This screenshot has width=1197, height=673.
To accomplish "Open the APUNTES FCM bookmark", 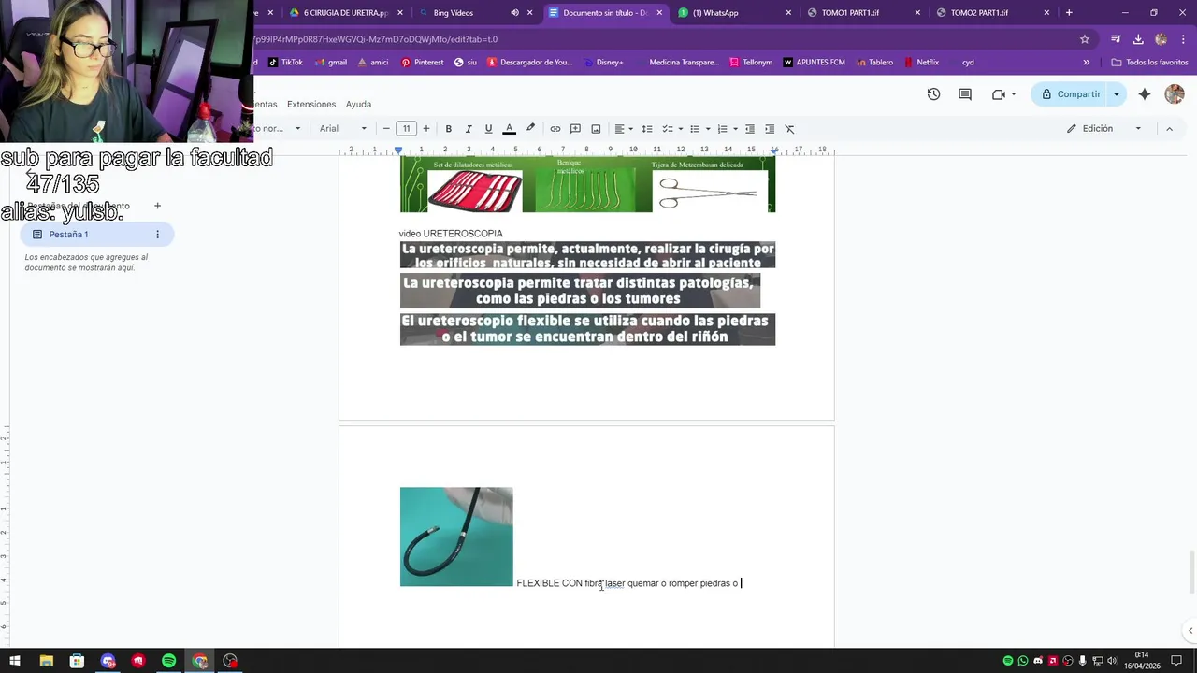I will pyautogui.click(x=814, y=63).
